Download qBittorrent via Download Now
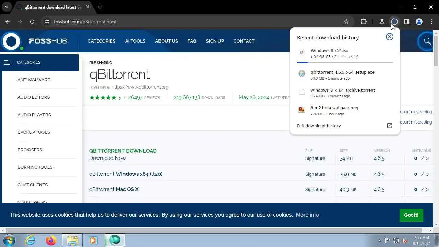 [x=107, y=158]
